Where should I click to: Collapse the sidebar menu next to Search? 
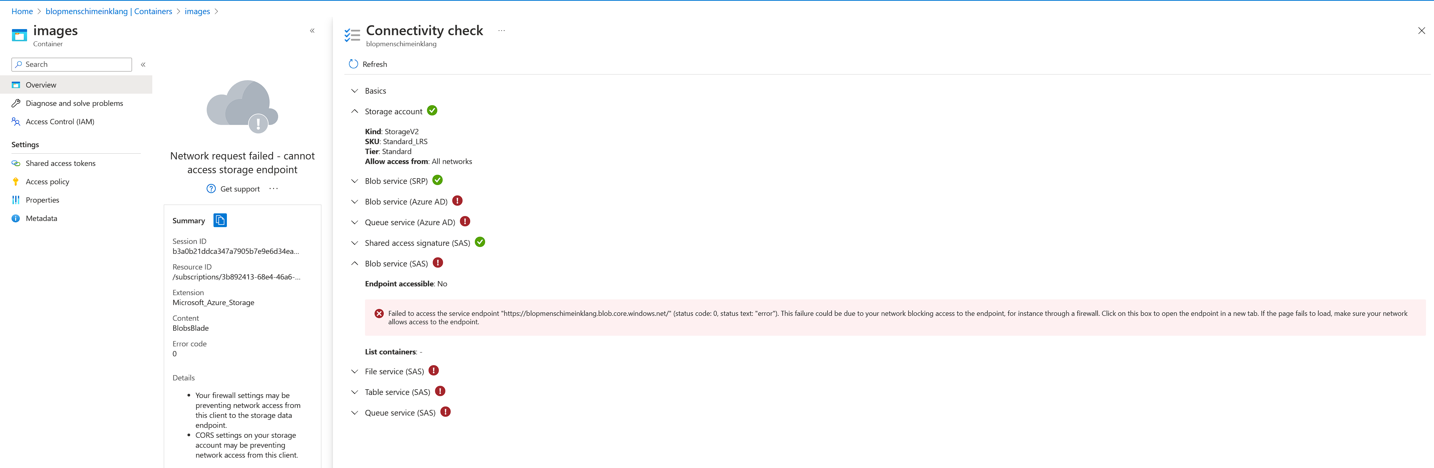(143, 65)
